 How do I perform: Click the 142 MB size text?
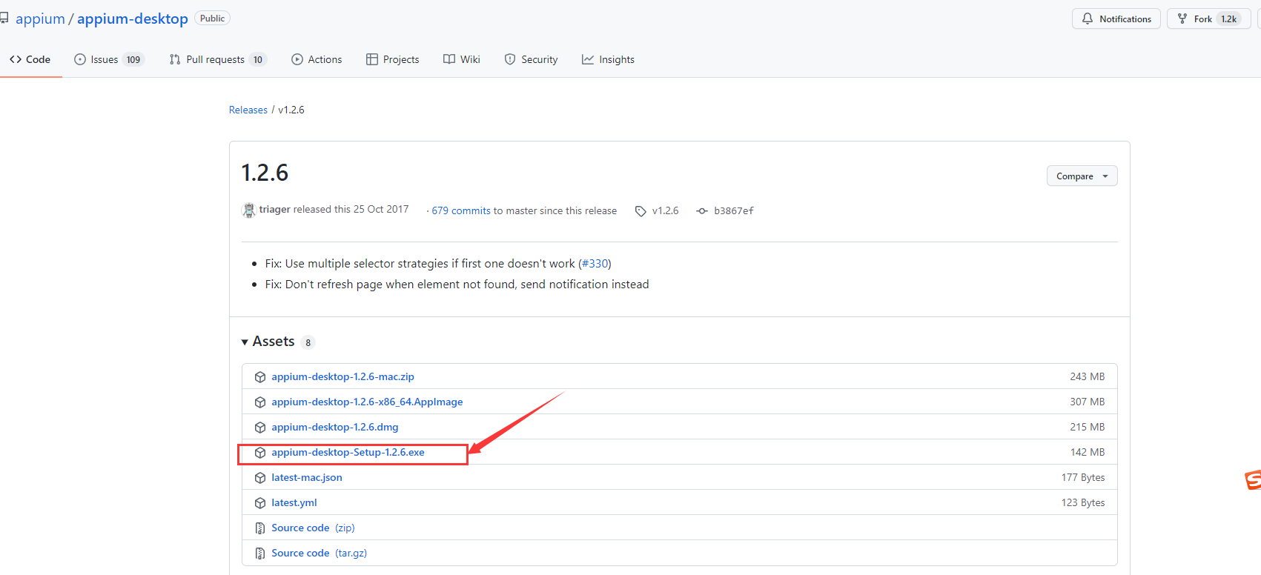point(1088,452)
